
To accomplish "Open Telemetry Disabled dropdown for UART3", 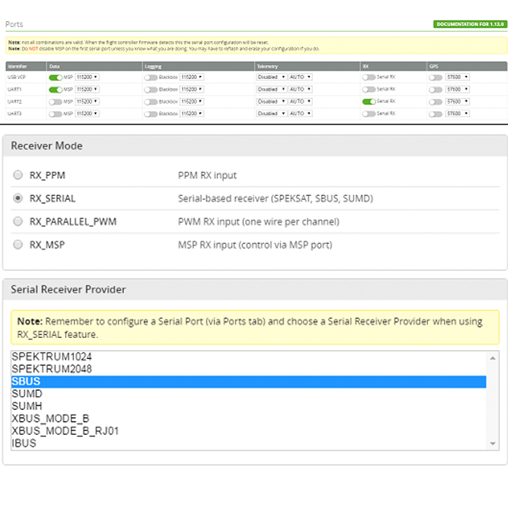I will pos(272,113).
